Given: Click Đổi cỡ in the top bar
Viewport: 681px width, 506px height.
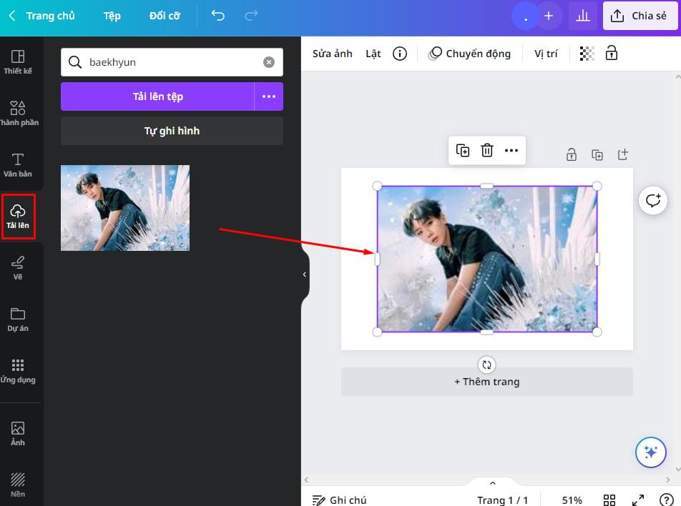Looking at the screenshot, I should pos(165,15).
